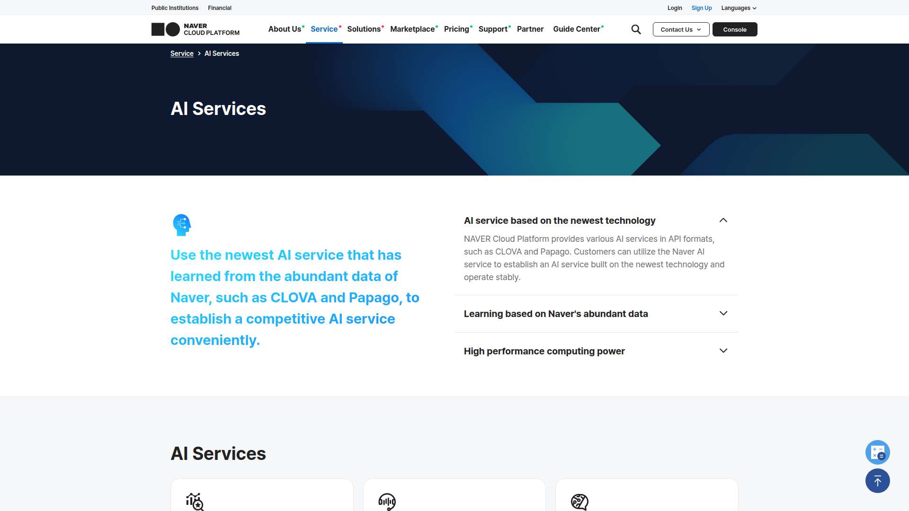Click the AI head icon above the blue headline
909x511 pixels.
[182, 225]
